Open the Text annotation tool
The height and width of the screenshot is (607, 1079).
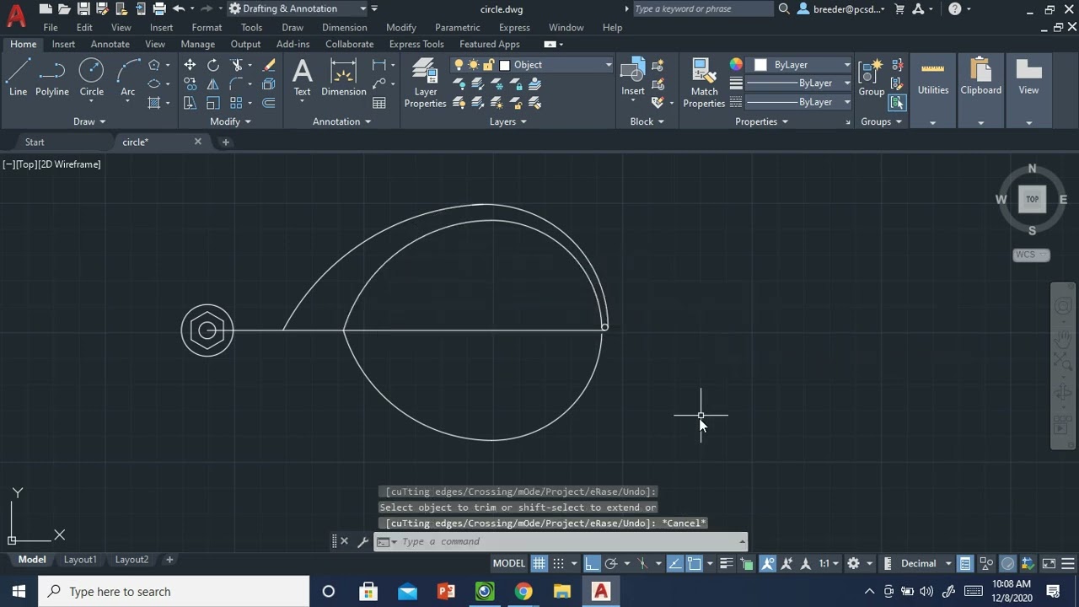(302, 78)
